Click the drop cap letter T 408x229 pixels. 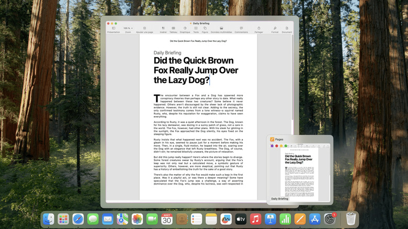point(156,98)
